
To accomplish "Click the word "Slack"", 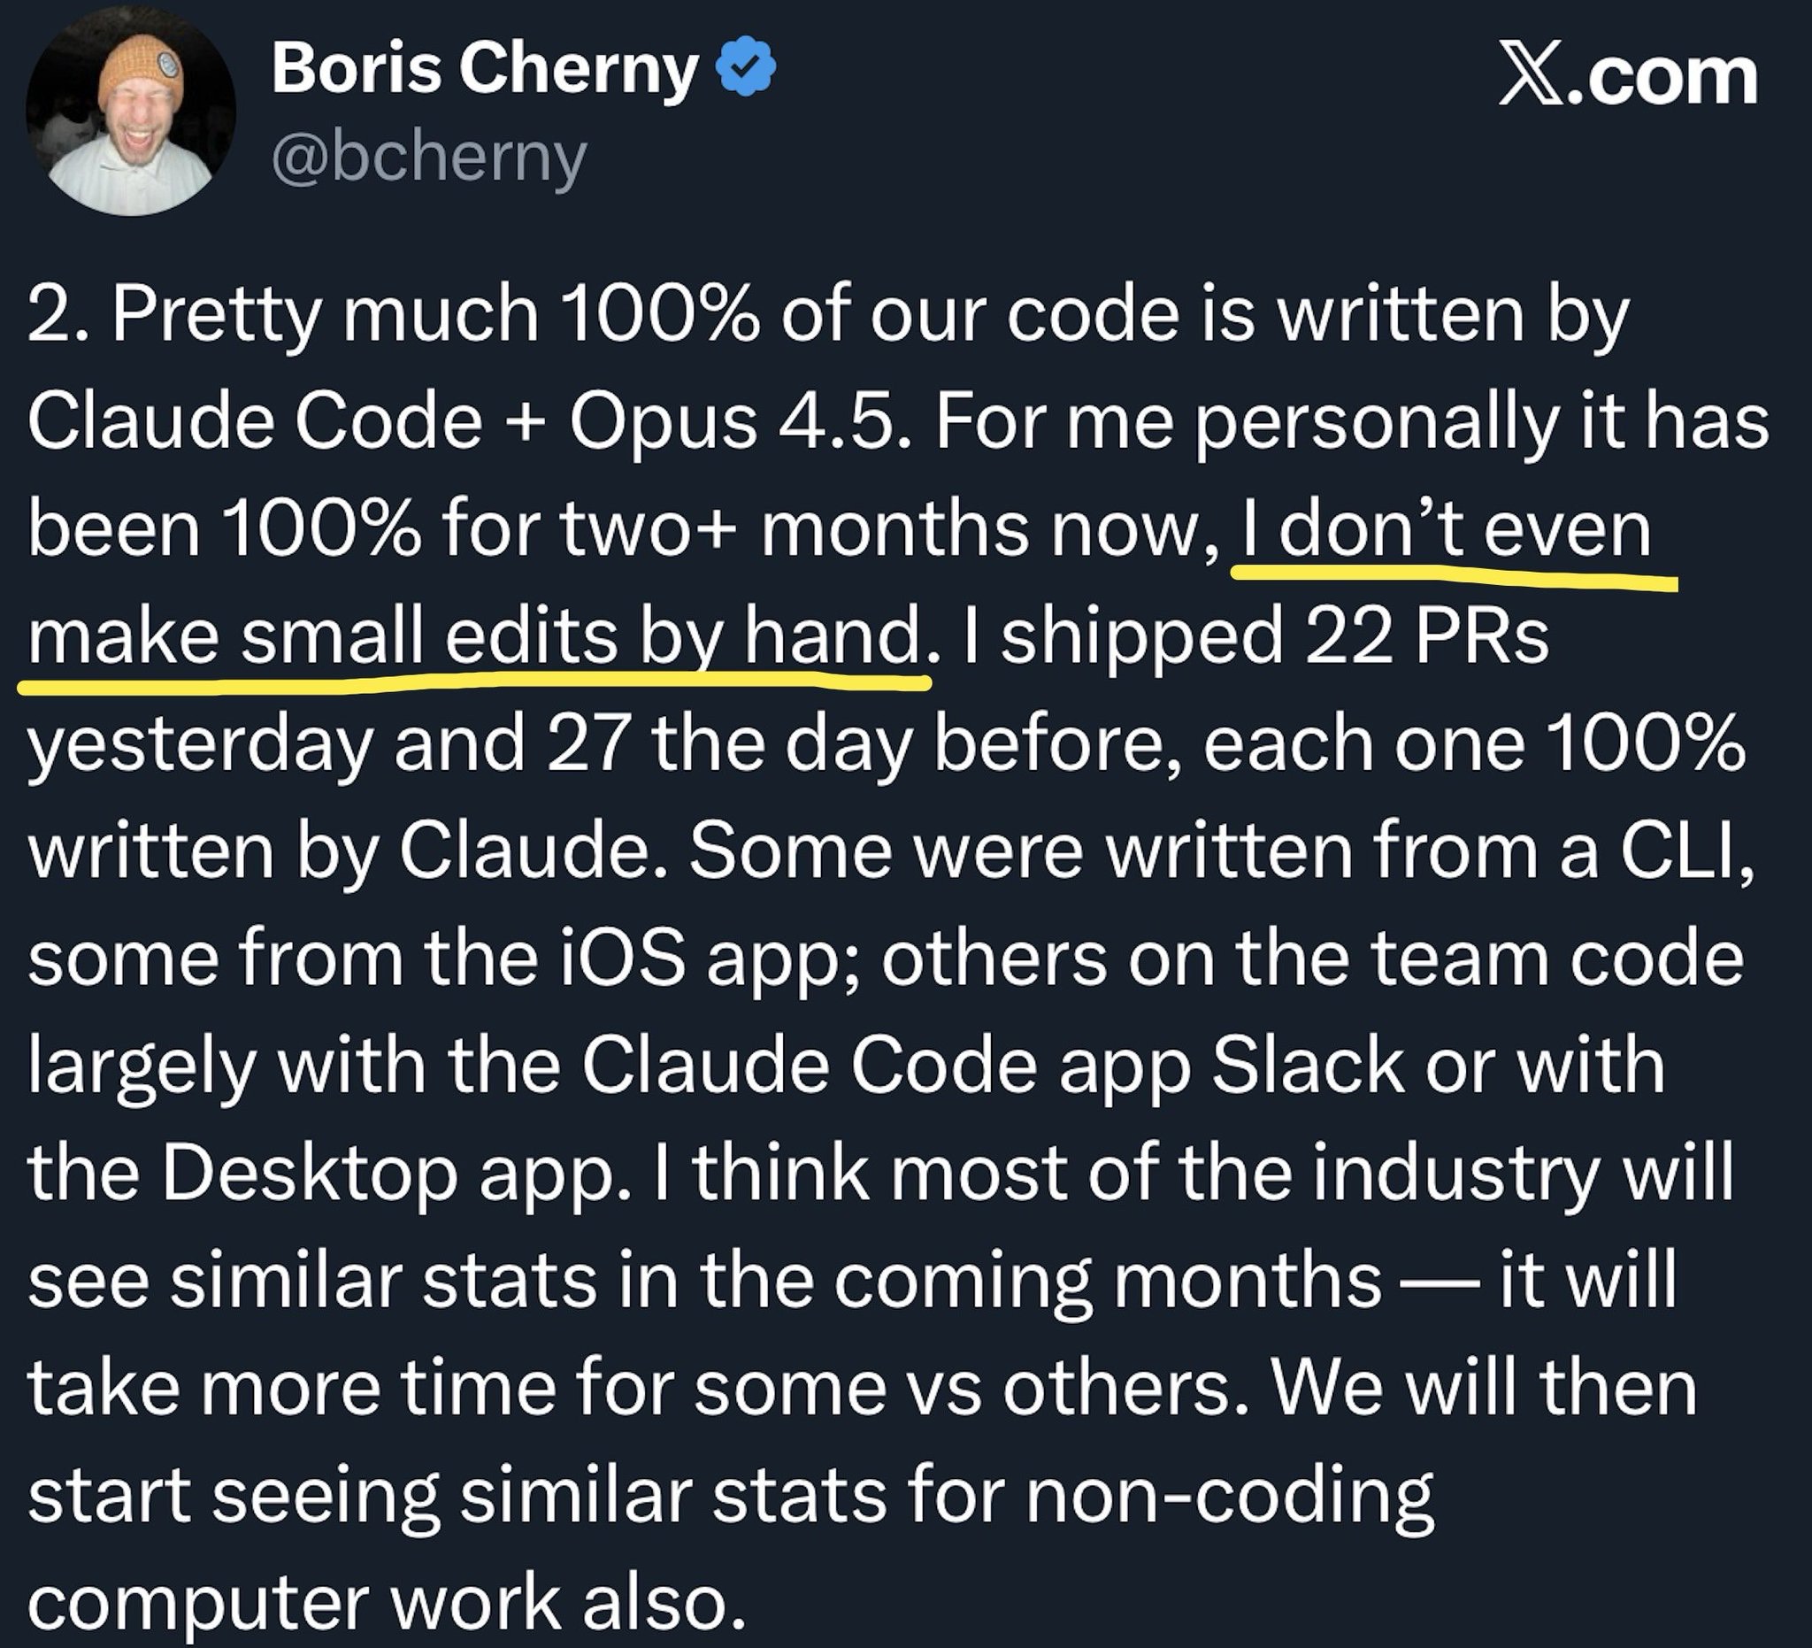I will coord(1308,1067).
